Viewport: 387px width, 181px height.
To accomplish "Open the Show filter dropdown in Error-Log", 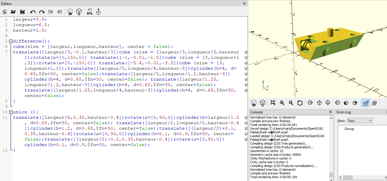I will (x=360, y=121).
